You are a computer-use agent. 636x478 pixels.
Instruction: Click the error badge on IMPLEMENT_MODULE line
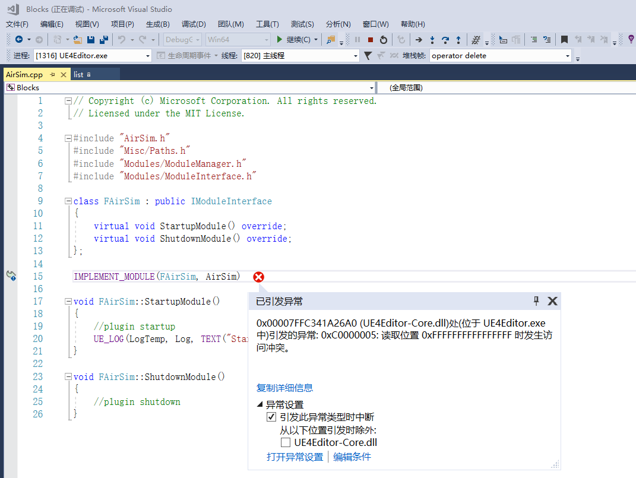coord(258,277)
